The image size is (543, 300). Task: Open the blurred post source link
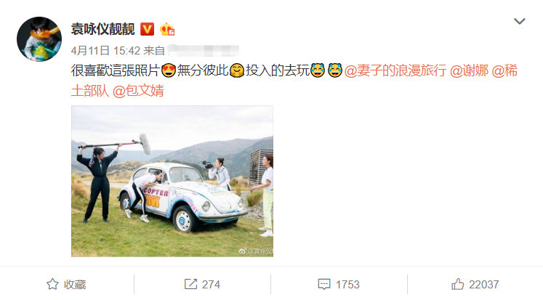203,51
